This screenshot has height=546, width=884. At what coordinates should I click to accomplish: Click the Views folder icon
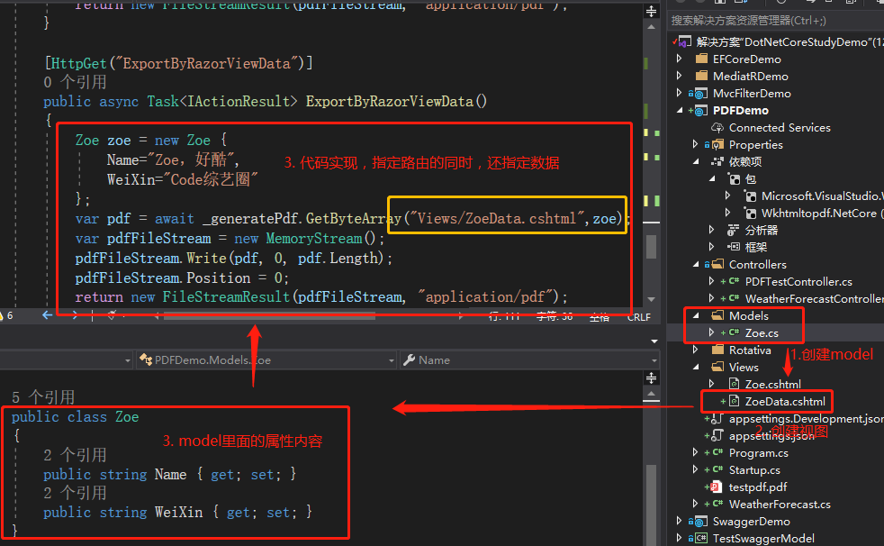pyautogui.click(x=717, y=367)
